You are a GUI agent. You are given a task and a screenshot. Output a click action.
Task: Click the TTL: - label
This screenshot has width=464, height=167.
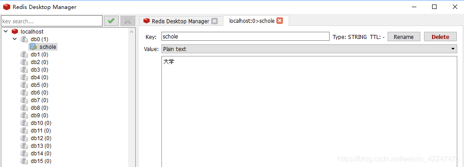click(377, 37)
